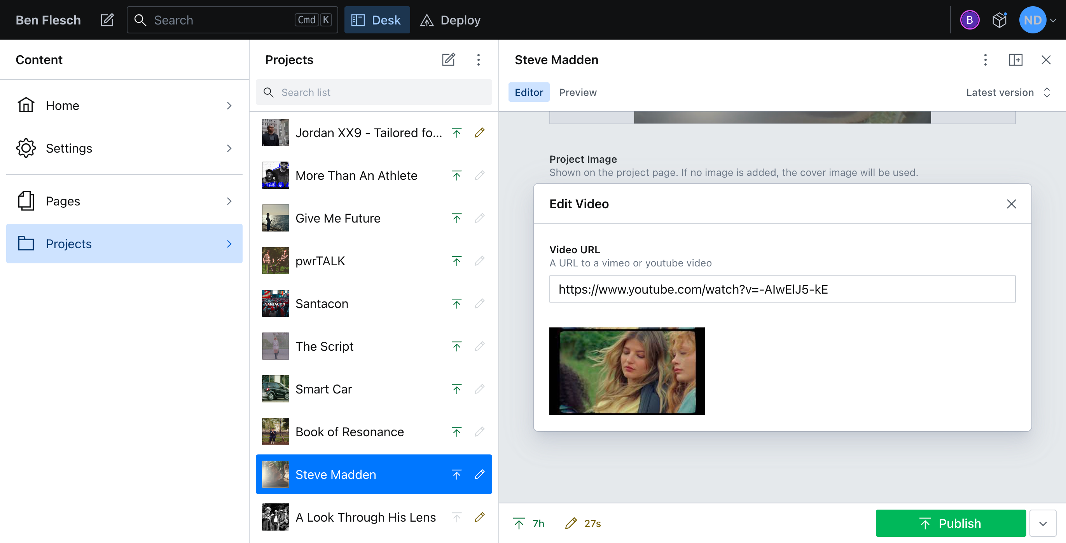Screen dimensions: 1066x543
Task: Open dropdown arrow beside Publish button
Action: coord(1043,523)
